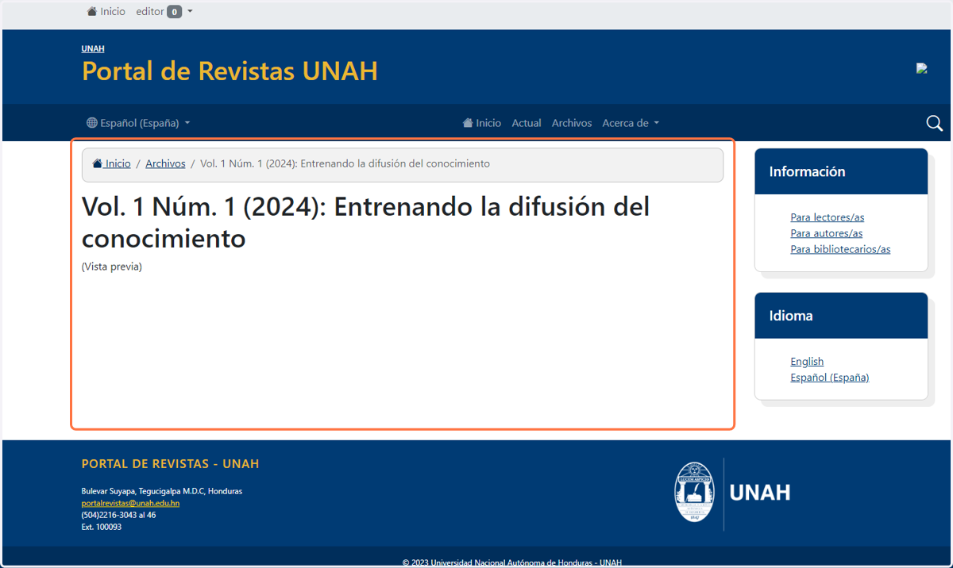Choose Español (España) in Idioma block

pyautogui.click(x=830, y=378)
